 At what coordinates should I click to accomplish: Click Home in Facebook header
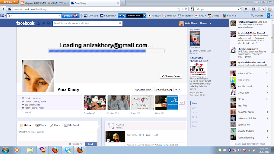click(x=203, y=23)
